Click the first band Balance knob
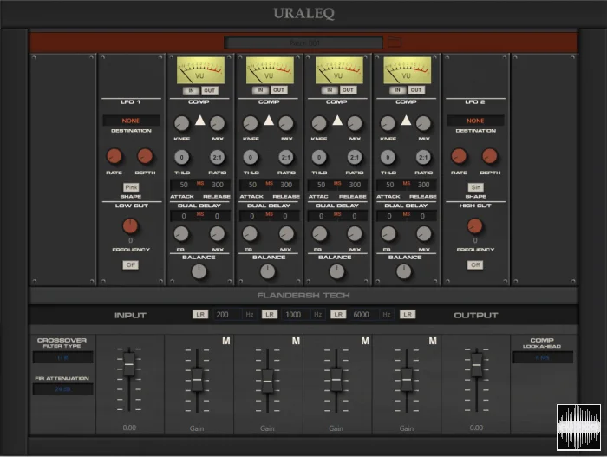This screenshot has width=607, height=457. click(199, 271)
